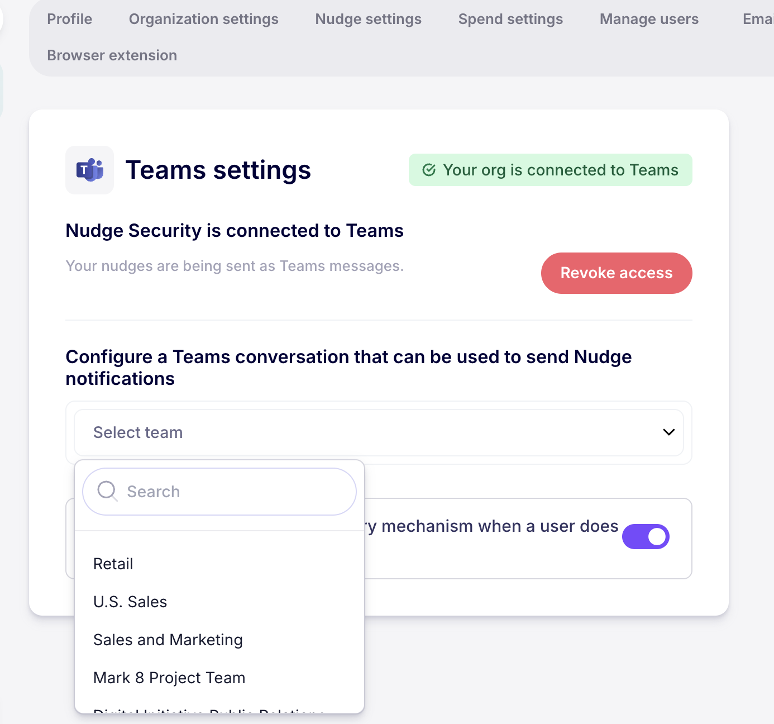Click the chevron arrow on Select team
Screen dimensions: 774x724
(668, 432)
